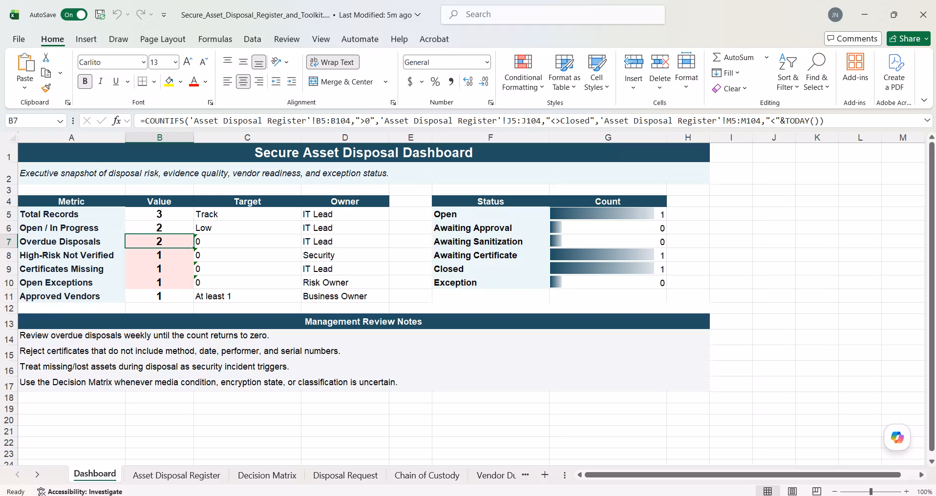The height and width of the screenshot is (496, 936).
Task: Open the Conditional Formatting menu
Action: tap(523, 72)
